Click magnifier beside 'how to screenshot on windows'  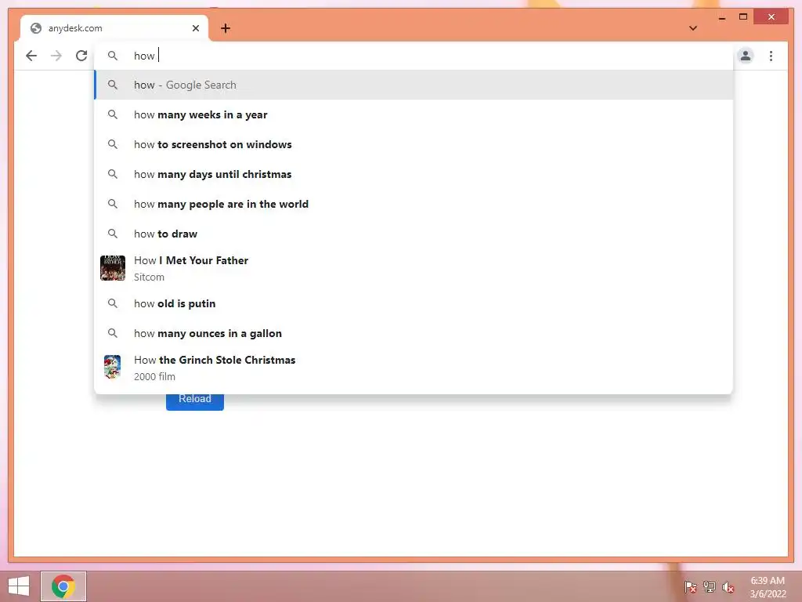(113, 144)
